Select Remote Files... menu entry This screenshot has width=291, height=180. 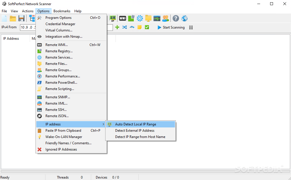click(x=71, y=64)
